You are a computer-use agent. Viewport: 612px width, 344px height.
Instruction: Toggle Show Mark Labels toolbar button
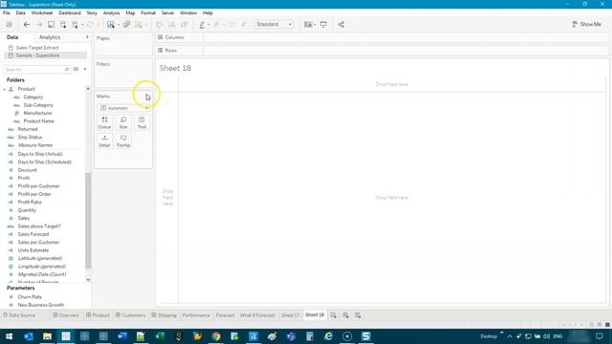[x=231, y=25]
